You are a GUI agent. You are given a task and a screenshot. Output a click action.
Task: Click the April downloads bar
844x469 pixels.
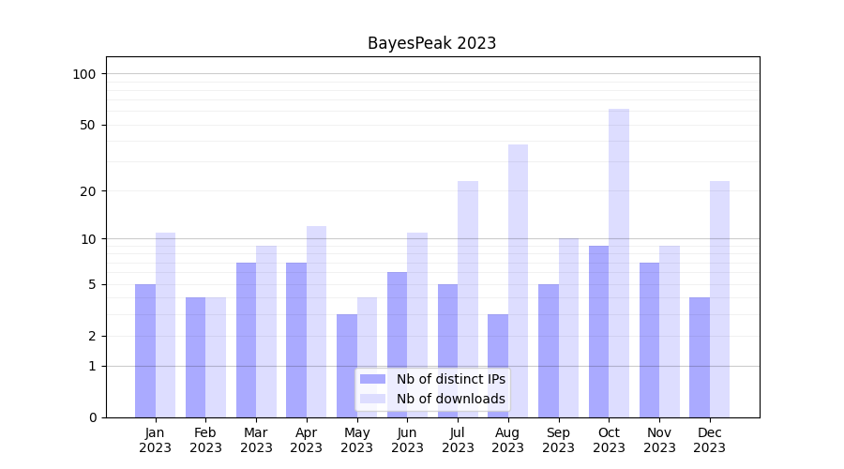pyautogui.click(x=317, y=322)
